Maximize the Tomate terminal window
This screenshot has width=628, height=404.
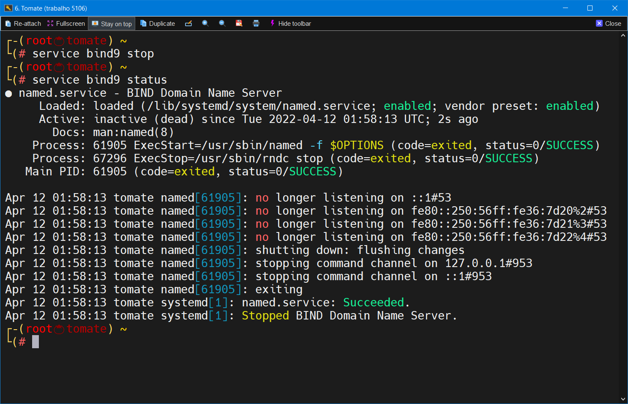click(x=590, y=8)
